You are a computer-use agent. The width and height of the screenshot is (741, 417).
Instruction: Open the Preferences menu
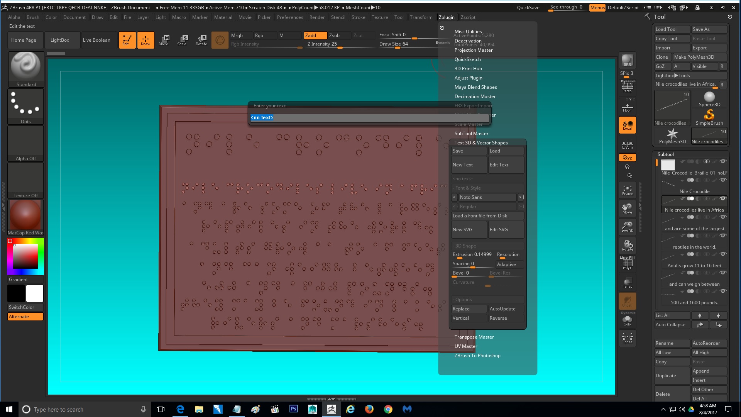(290, 17)
